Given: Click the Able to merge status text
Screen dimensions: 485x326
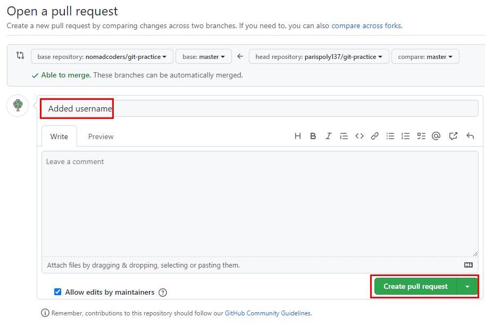Looking at the screenshot, I should (66, 75).
